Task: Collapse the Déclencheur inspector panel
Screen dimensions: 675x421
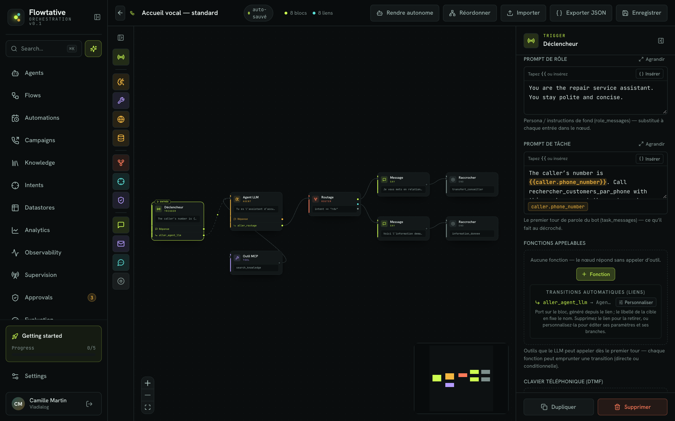Action: tap(661, 41)
